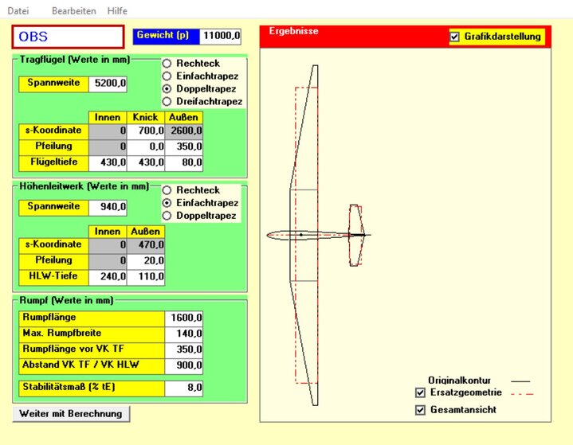Click the aircraft outline drawing
This screenshot has height=445, width=573.
coord(319,235)
